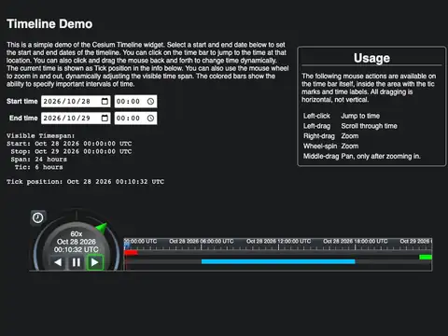The width and height of the screenshot is (448, 336).
Task: Click the Oct 28 2026 date on the clock dial
Action: 77,242
